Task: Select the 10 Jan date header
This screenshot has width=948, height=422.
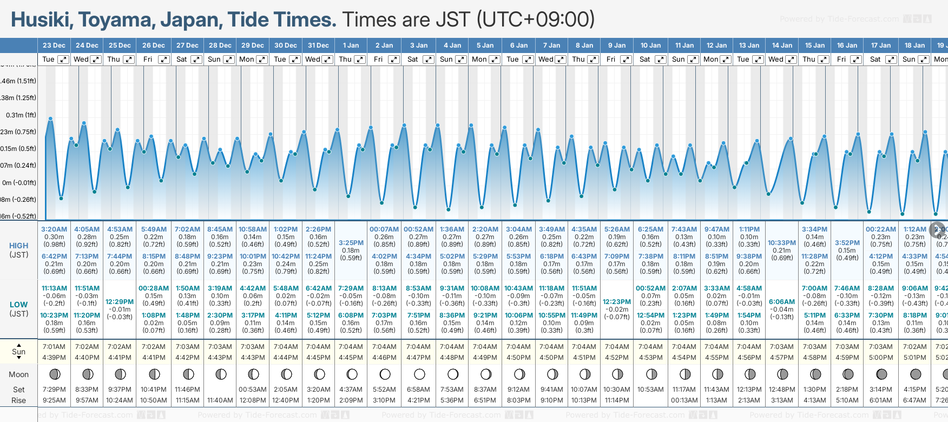Action: point(650,45)
